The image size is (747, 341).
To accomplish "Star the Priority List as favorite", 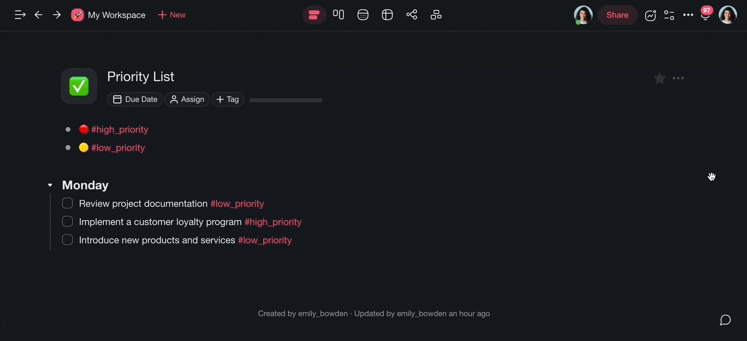I will click(659, 79).
